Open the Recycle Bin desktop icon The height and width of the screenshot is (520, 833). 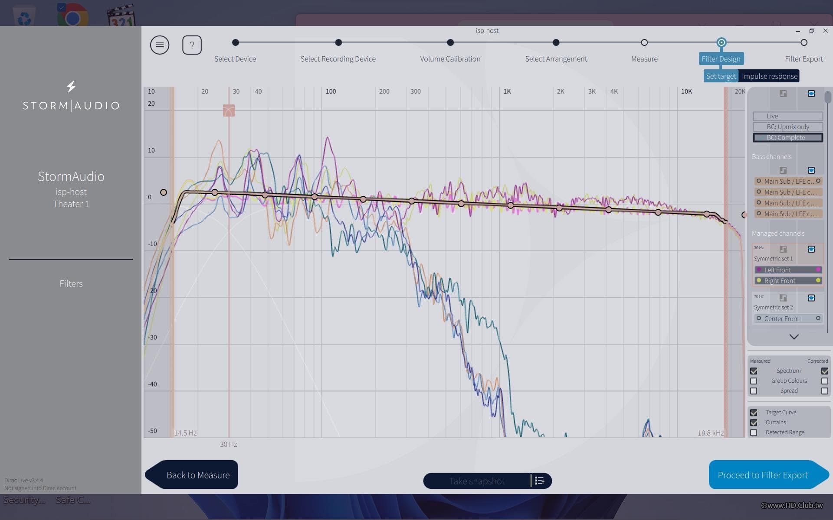pyautogui.click(x=24, y=16)
